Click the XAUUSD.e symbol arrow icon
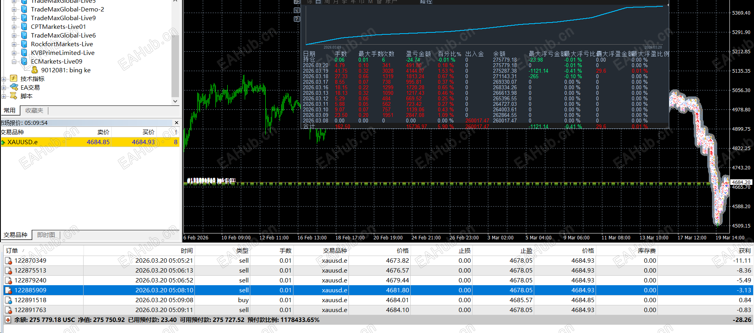The width and height of the screenshot is (754, 333). coord(3,142)
